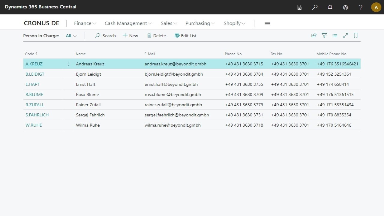This screenshot has height=216, width=384.
Task: Open the Shopify menu
Action: coord(234,23)
